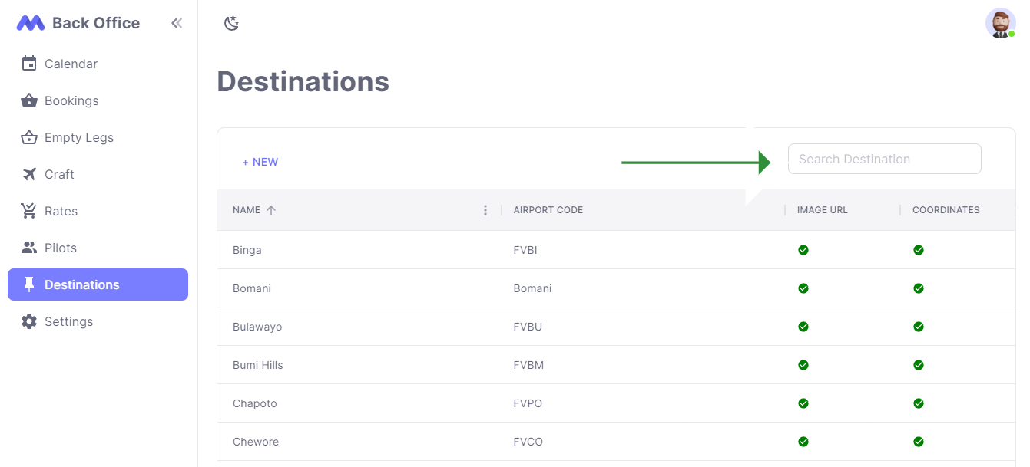Viewport: 1030px width, 467px height.
Task: Click the Pilots people icon
Action: (28, 248)
